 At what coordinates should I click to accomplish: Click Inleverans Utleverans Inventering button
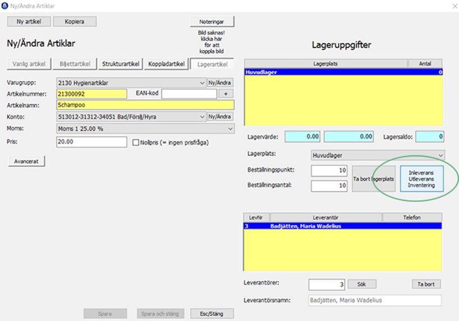point(421,179)
